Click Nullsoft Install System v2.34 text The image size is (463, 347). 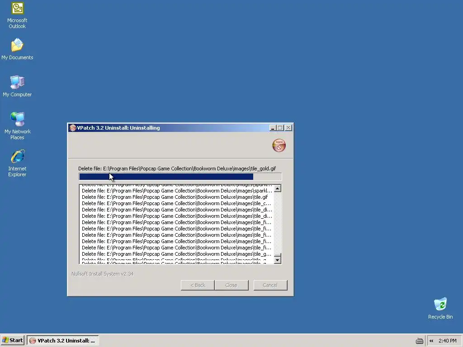click(103, 274)
